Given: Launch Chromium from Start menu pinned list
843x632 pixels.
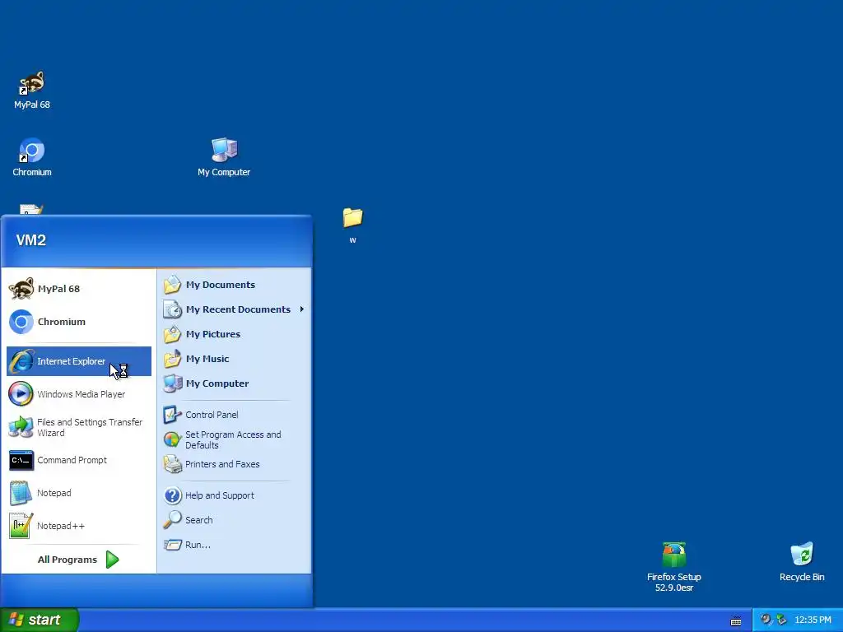Looking at the screenshot, I should (79, 322).
